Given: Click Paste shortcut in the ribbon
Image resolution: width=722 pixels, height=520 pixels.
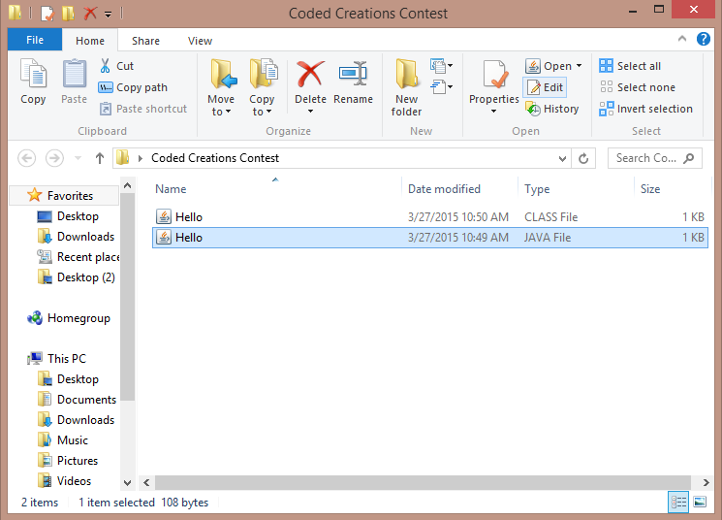Looking at the screenshot, I should click(143, 109).
